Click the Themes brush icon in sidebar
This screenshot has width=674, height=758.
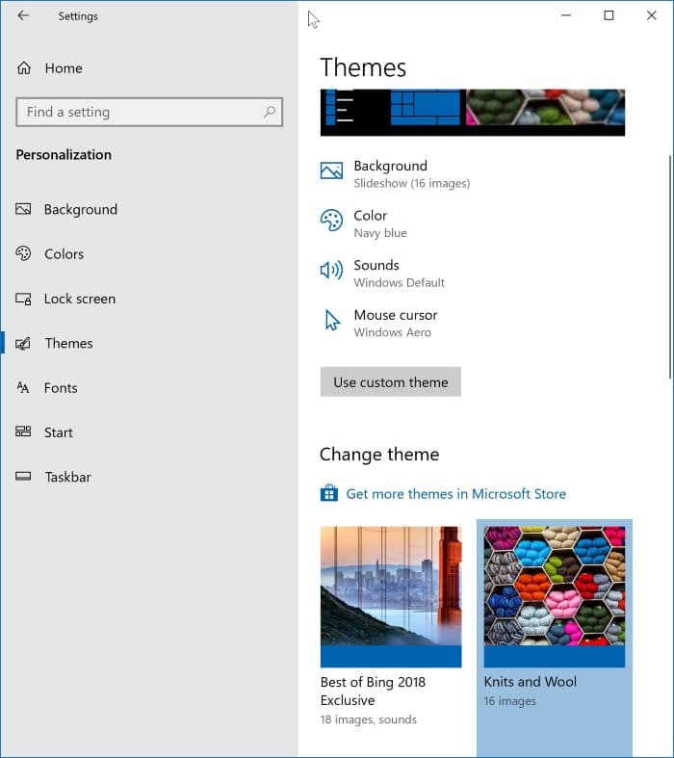pyautogui.click(x=23, y=343)
